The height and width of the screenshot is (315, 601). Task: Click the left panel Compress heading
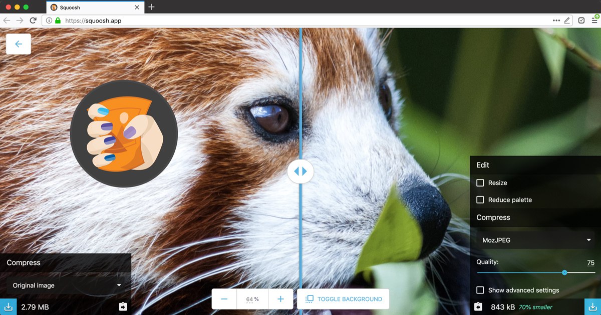point(24,262)
